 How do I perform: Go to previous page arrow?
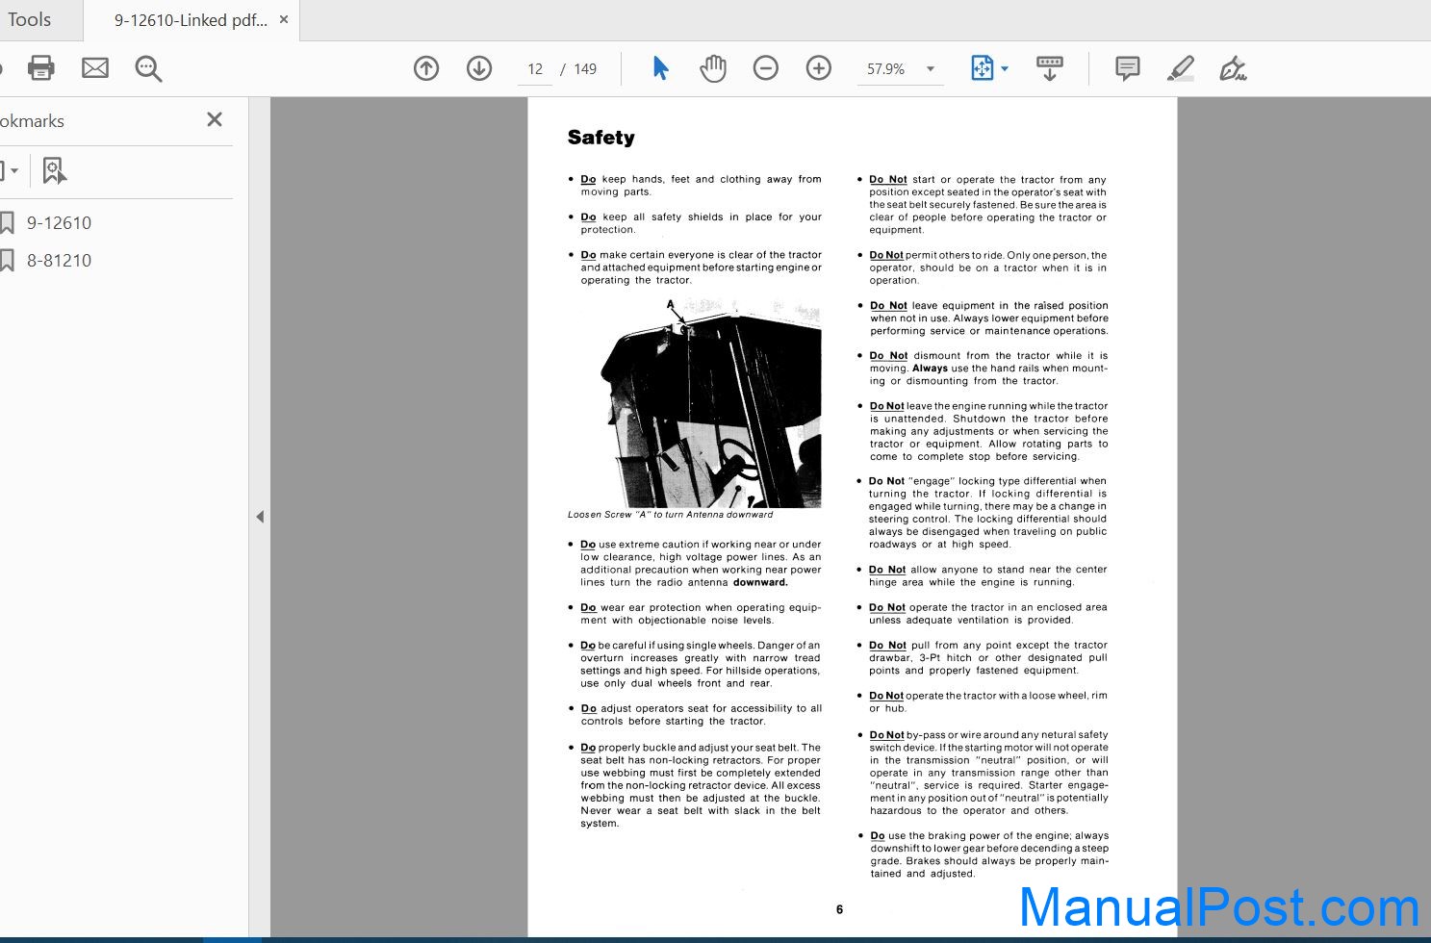click(426, 68)
